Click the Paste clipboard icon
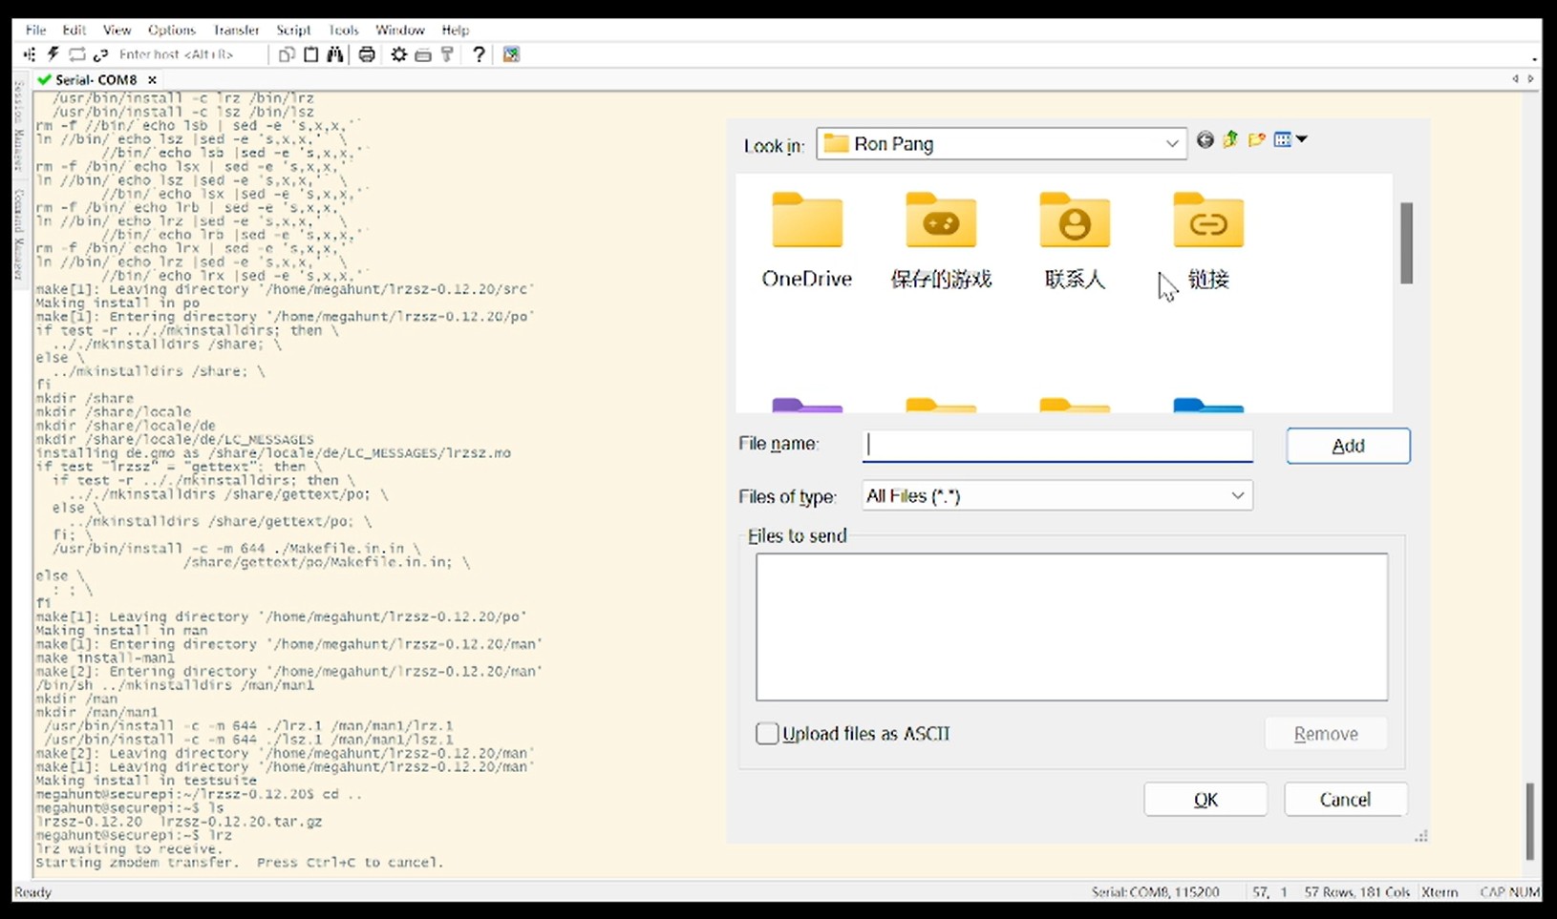1557x919 pixels. pyautogui.click(x=311, y=54)
